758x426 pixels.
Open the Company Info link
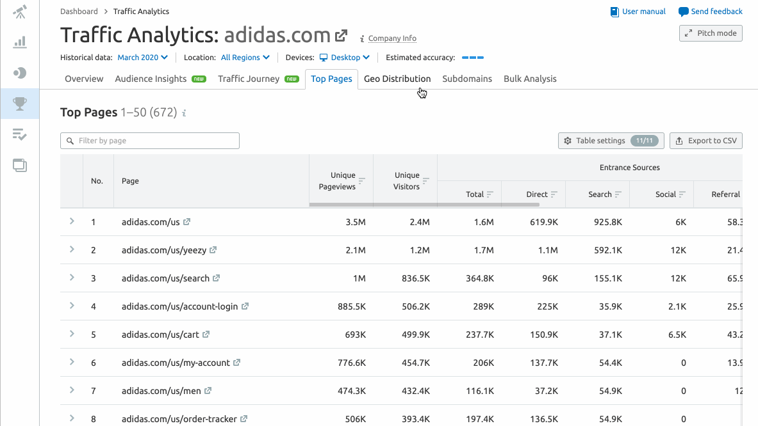point(392,38)
